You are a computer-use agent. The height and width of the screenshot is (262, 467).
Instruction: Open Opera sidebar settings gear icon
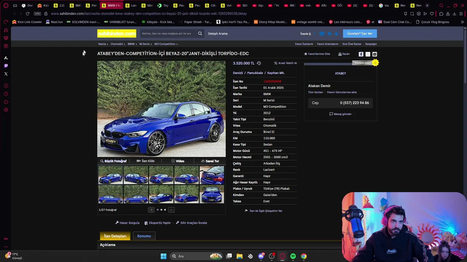(6, 110)
